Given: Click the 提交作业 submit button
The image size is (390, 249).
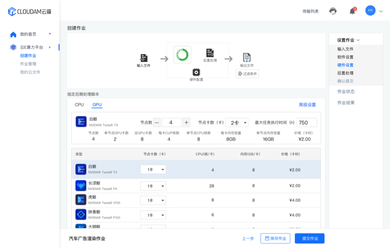Looking at the screenshot, I should pyautogui.click(x=309, y=239).
